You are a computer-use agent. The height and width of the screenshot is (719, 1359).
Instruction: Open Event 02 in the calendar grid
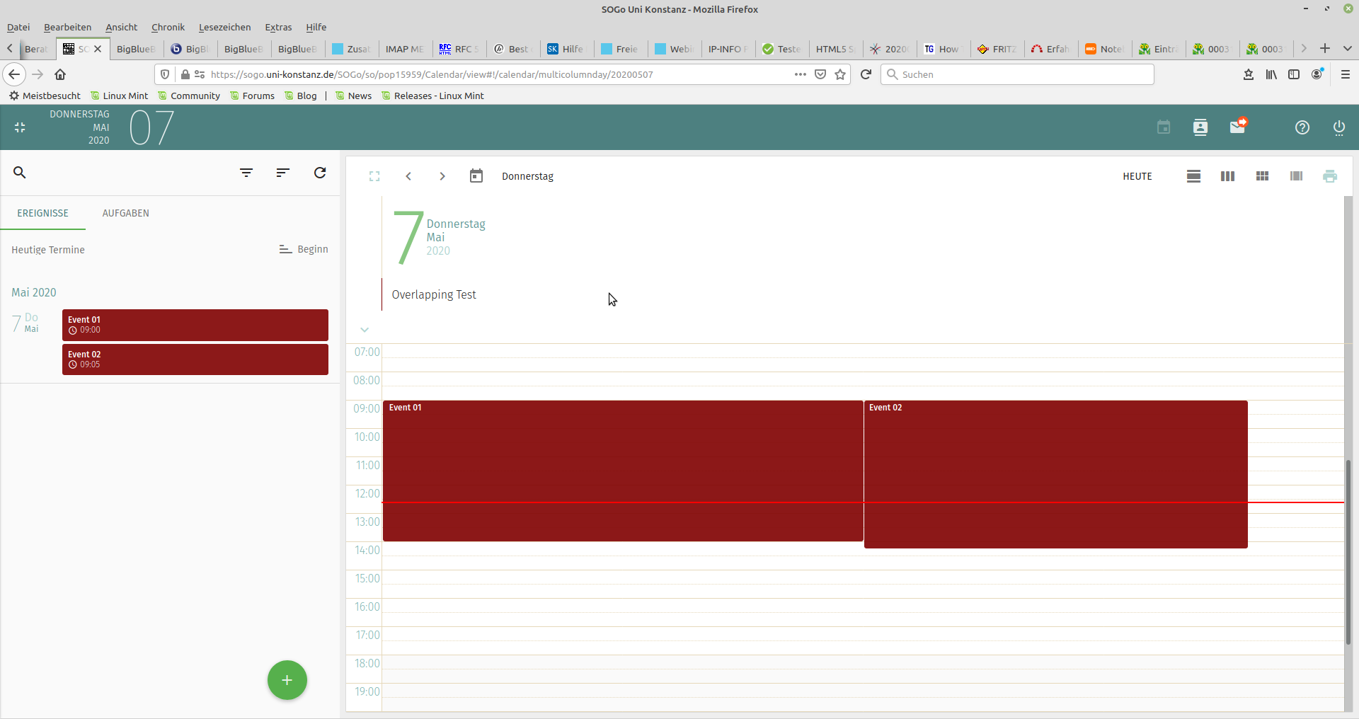click(1055, 474)
